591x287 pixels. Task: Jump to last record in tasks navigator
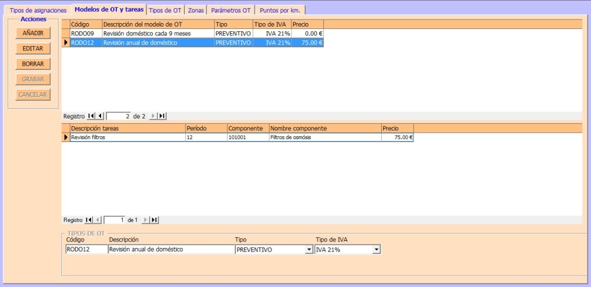pyautogui.click(x=154, y=220)
